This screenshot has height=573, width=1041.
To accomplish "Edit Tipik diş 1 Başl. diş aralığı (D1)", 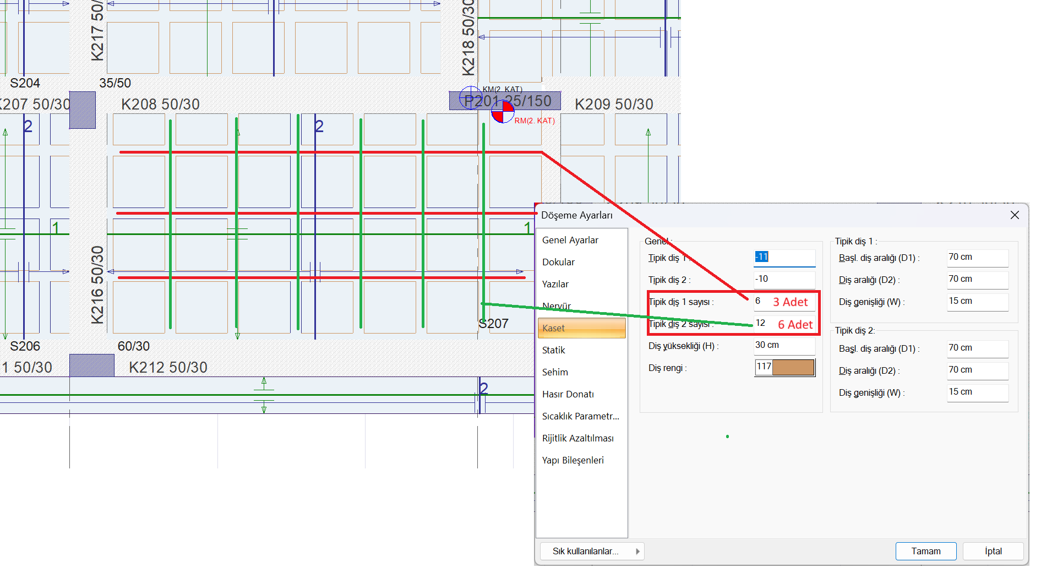I will coord(978,257).
